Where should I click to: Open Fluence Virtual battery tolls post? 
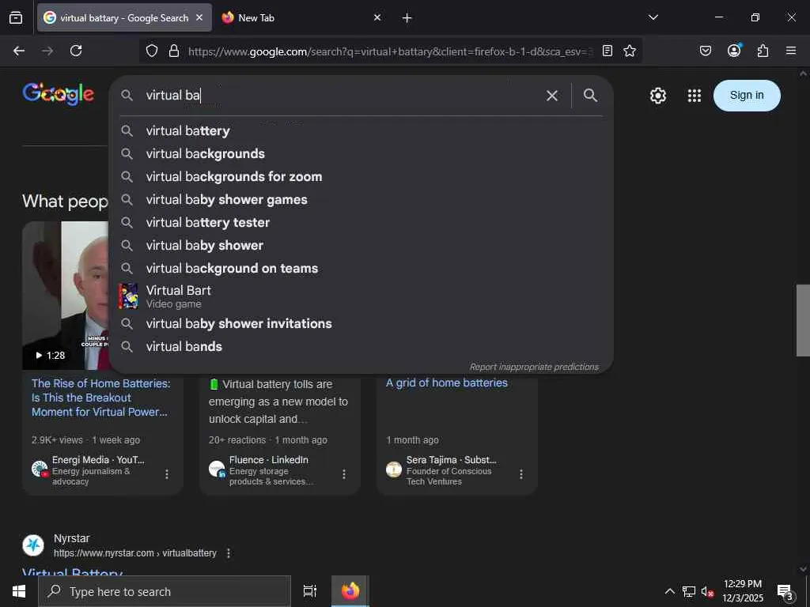[278, 402]
